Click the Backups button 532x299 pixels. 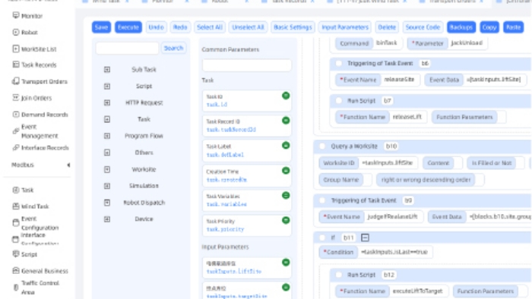[x=461, y=27]
